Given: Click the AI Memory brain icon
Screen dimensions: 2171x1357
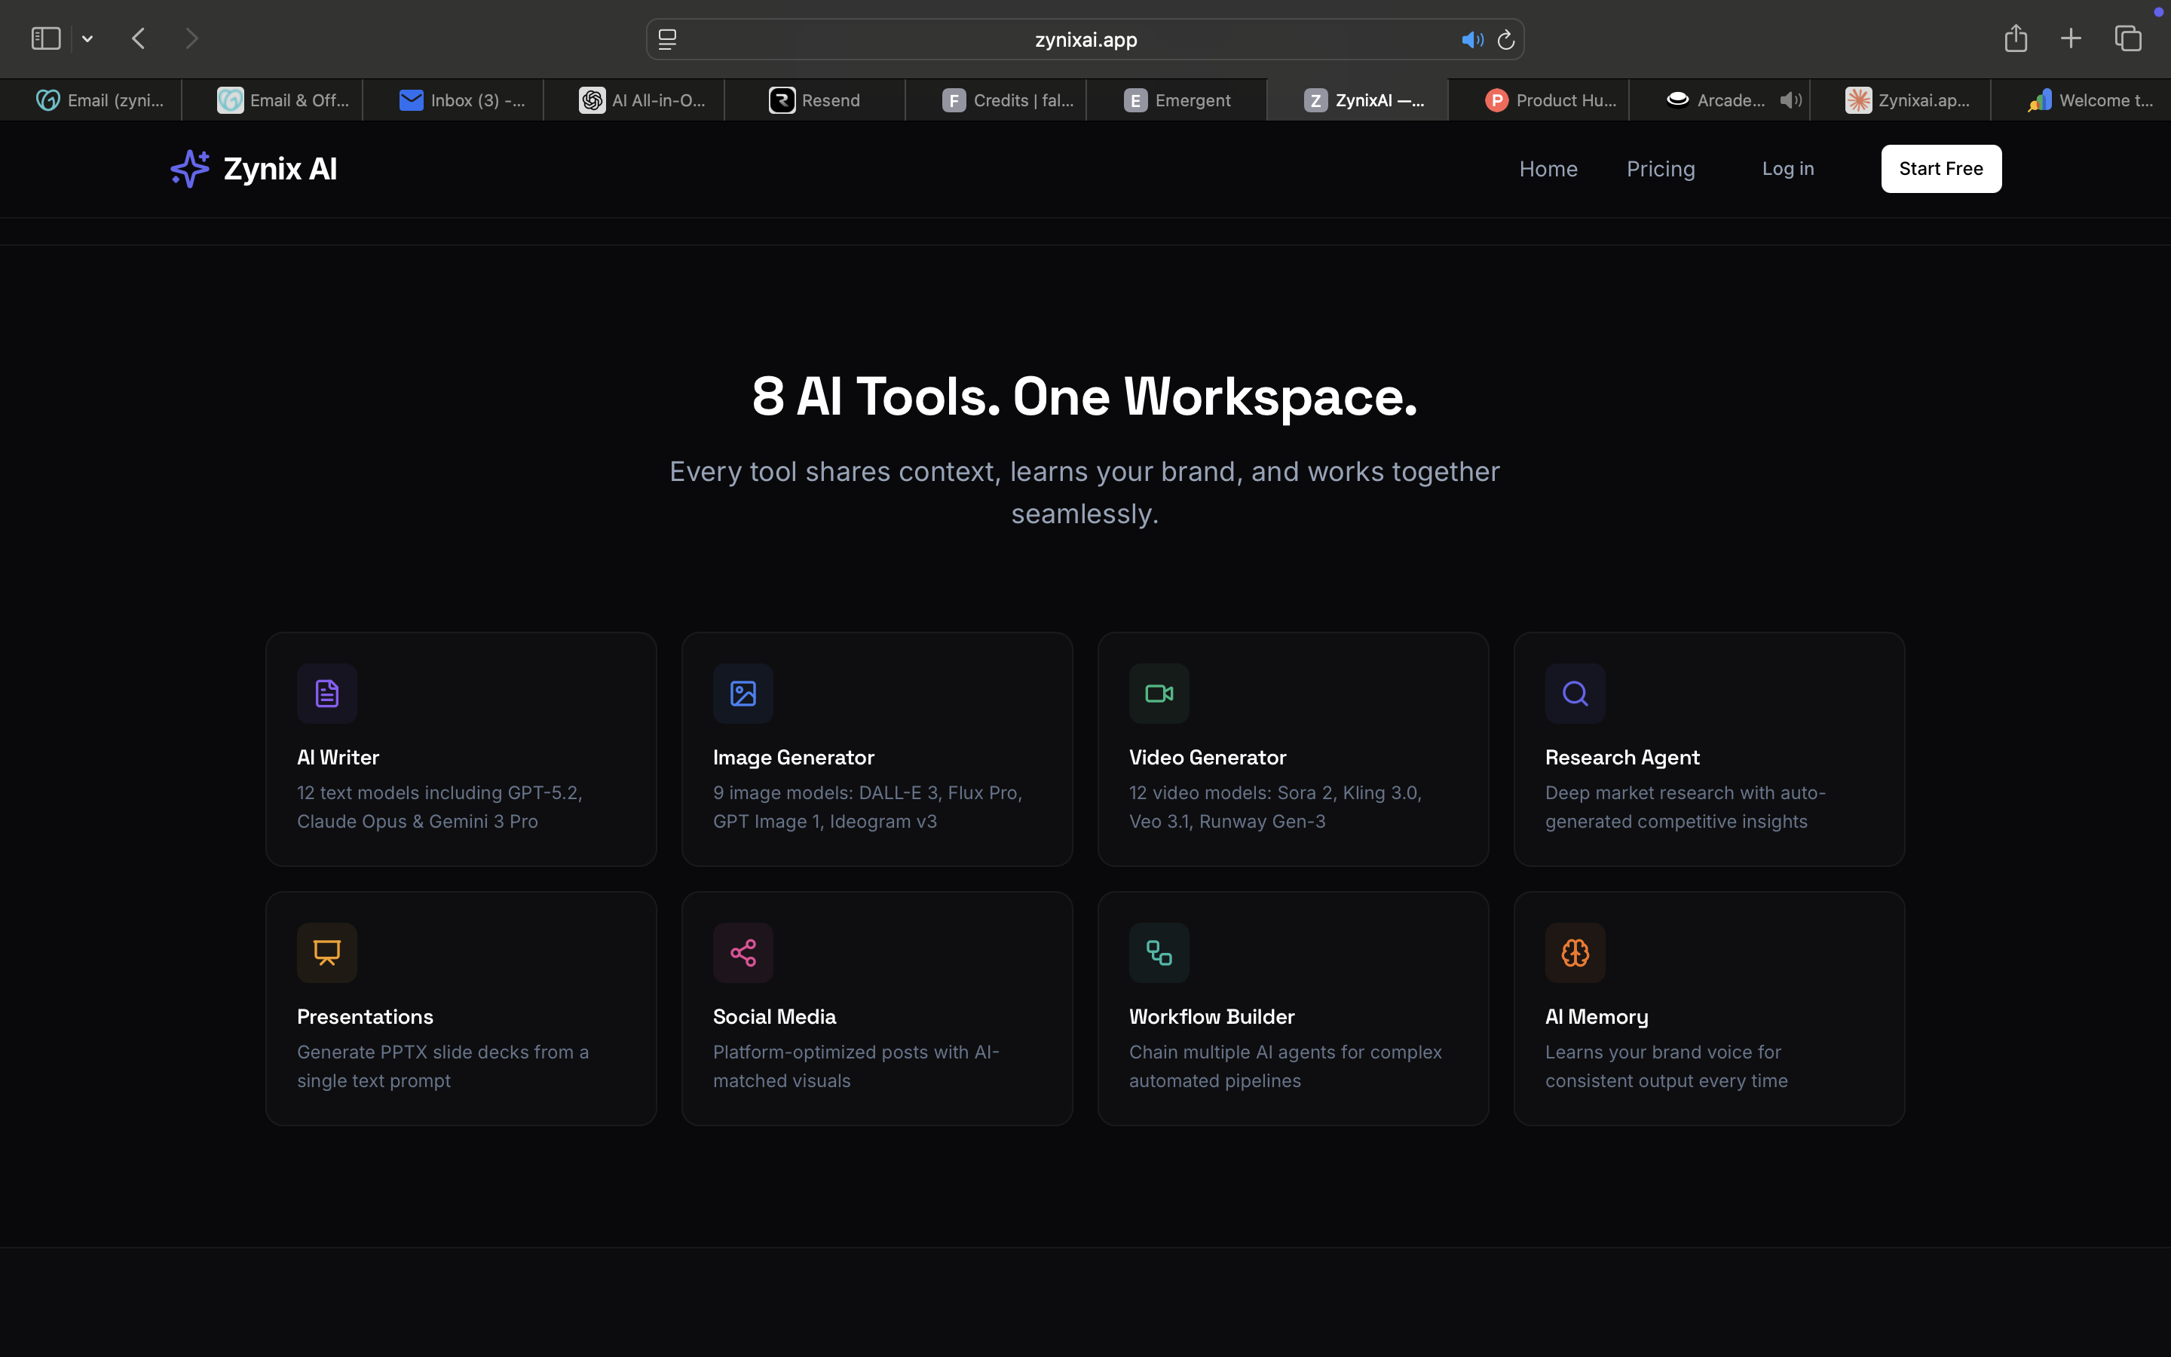Looking at the screenshot, I should (1575, 951).
